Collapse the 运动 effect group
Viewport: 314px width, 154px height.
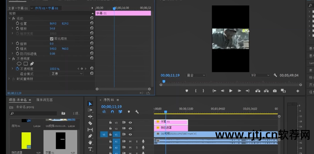[x=9, y=18]
